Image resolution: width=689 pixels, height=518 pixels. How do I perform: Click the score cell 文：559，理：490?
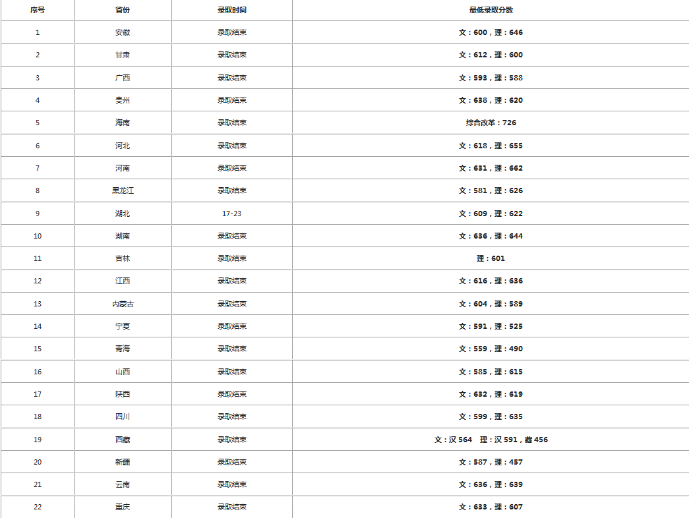pyautogui.click(x=491, y=349)
